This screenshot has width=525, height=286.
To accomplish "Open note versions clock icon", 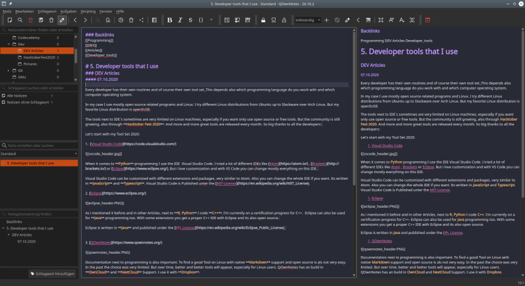I will click(121, 20).
